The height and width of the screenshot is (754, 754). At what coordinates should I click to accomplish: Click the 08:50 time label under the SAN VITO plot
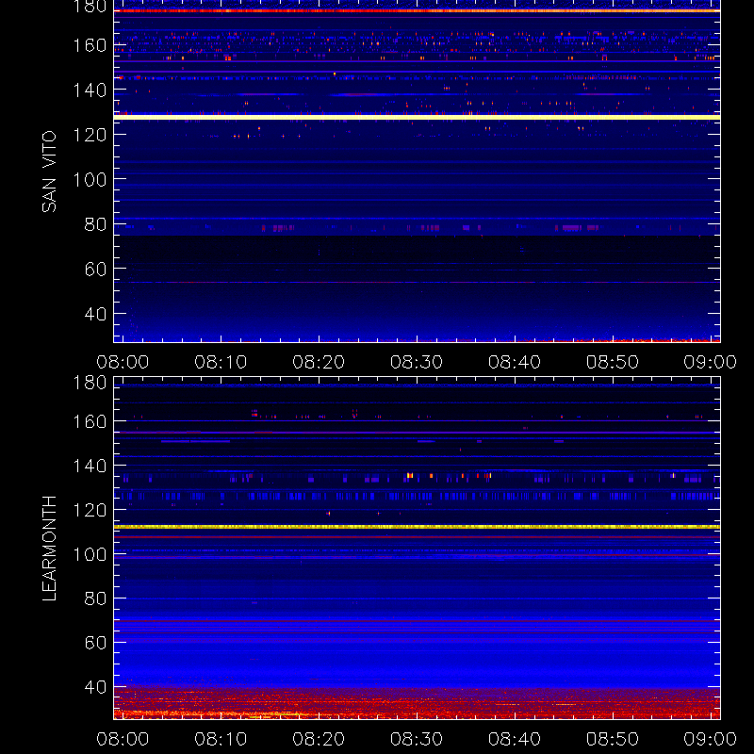point(612,362)
